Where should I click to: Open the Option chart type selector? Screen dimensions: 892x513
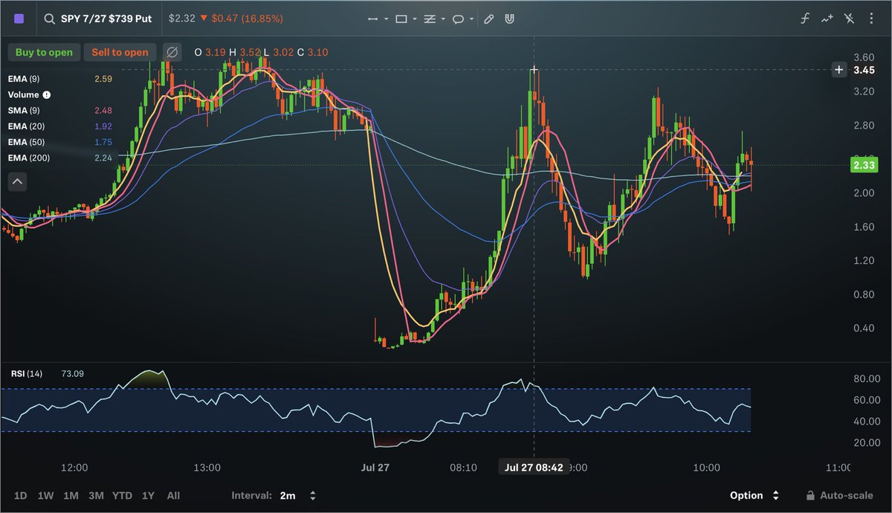pos(754,495)
